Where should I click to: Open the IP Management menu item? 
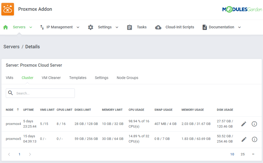pos(60,27)
